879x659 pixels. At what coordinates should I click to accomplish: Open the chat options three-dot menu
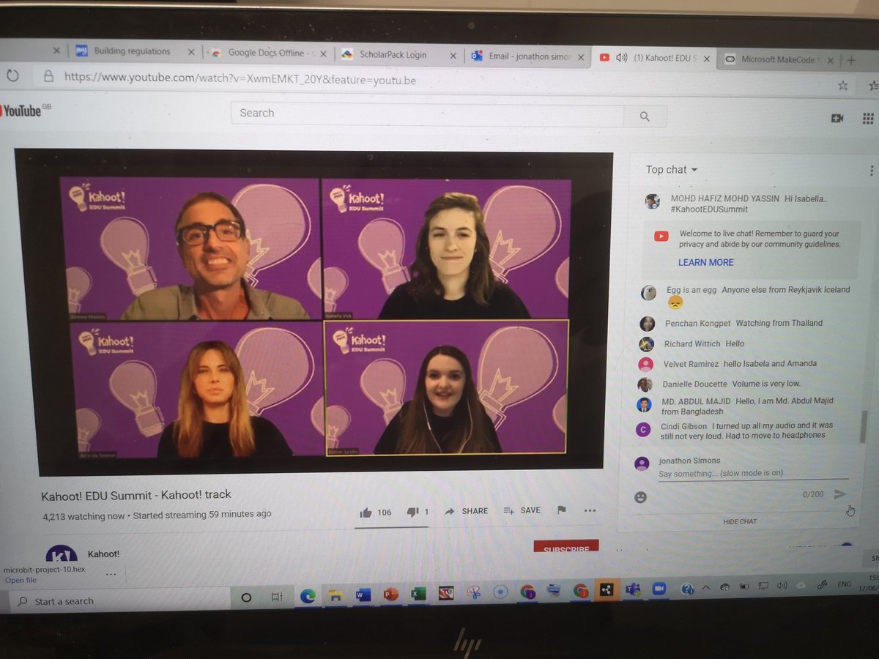(x=871, y=170)
